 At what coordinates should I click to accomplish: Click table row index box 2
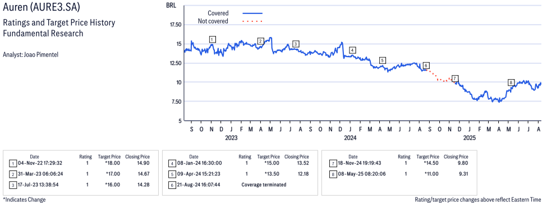point(12,174)
